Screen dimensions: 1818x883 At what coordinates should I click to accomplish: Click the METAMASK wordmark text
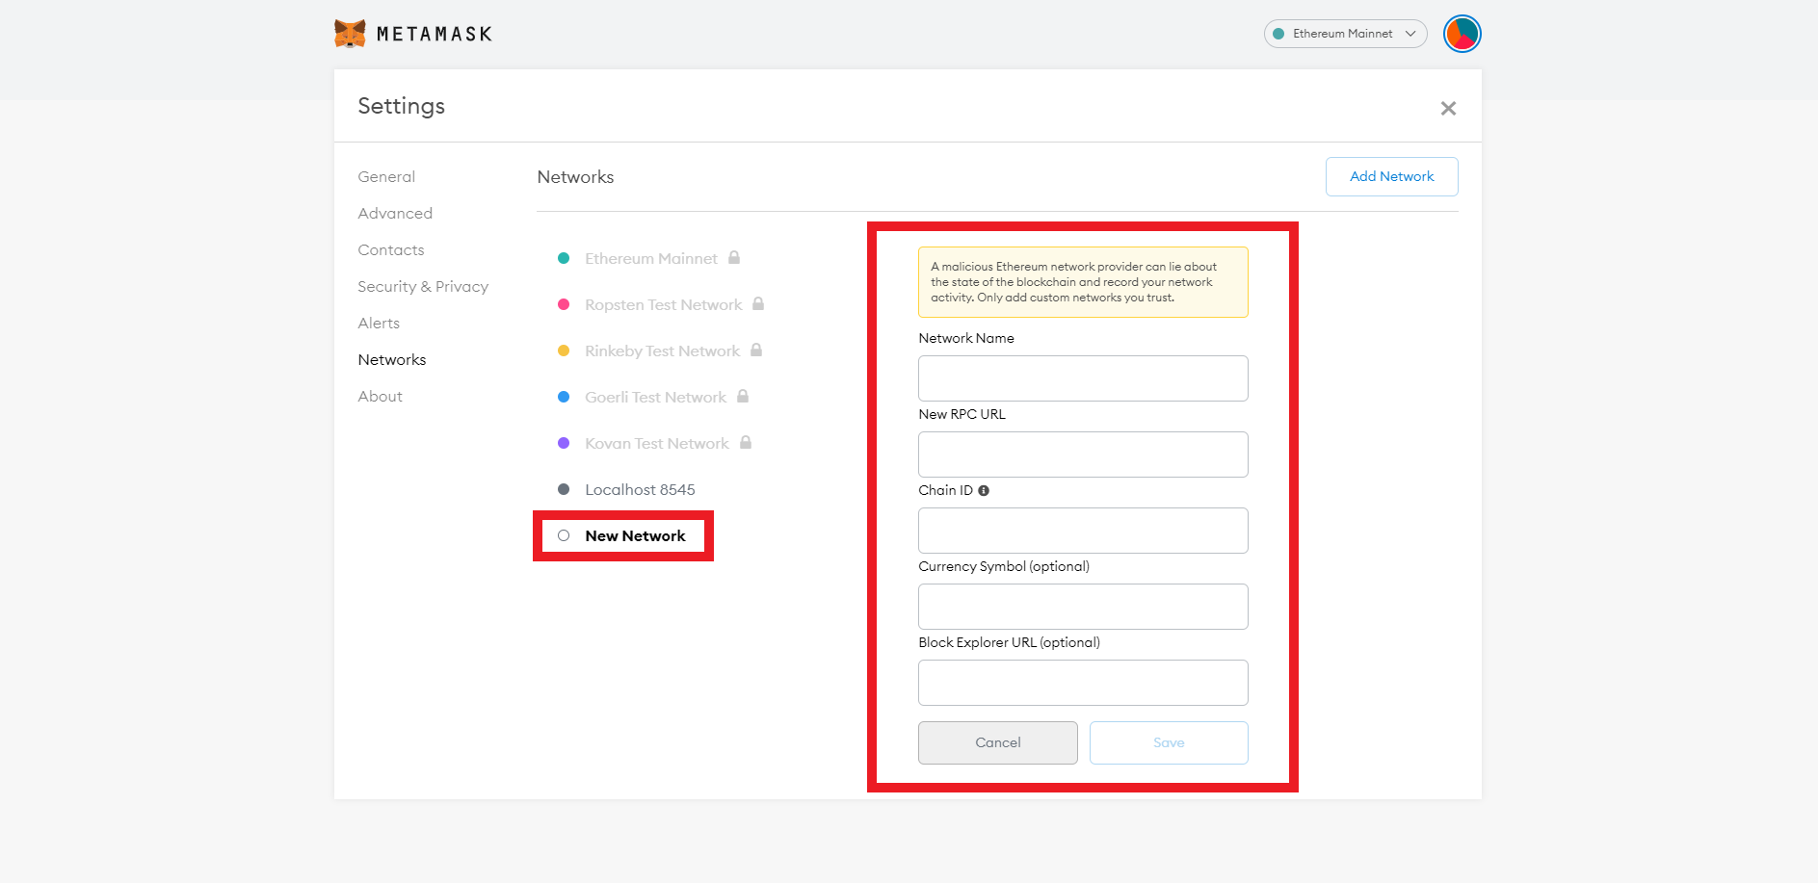pos(435,34)
